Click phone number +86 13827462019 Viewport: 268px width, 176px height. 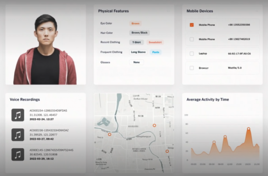pyautogui.click(x=239, y=39)
